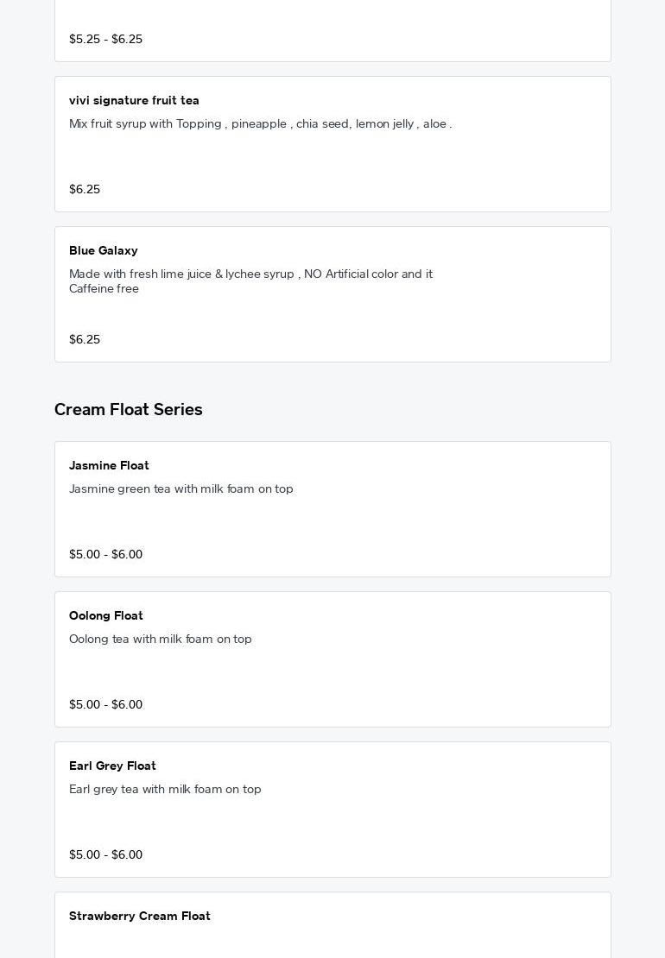Viewport: 665px width, 958px height.
Task: Select the Earl Grey Float price range
Action: click(x=105, y=855)
